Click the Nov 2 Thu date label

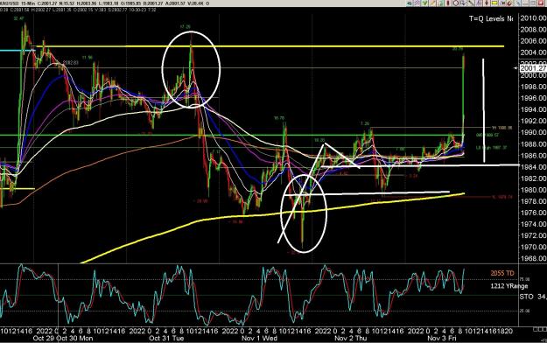(351, 338)
